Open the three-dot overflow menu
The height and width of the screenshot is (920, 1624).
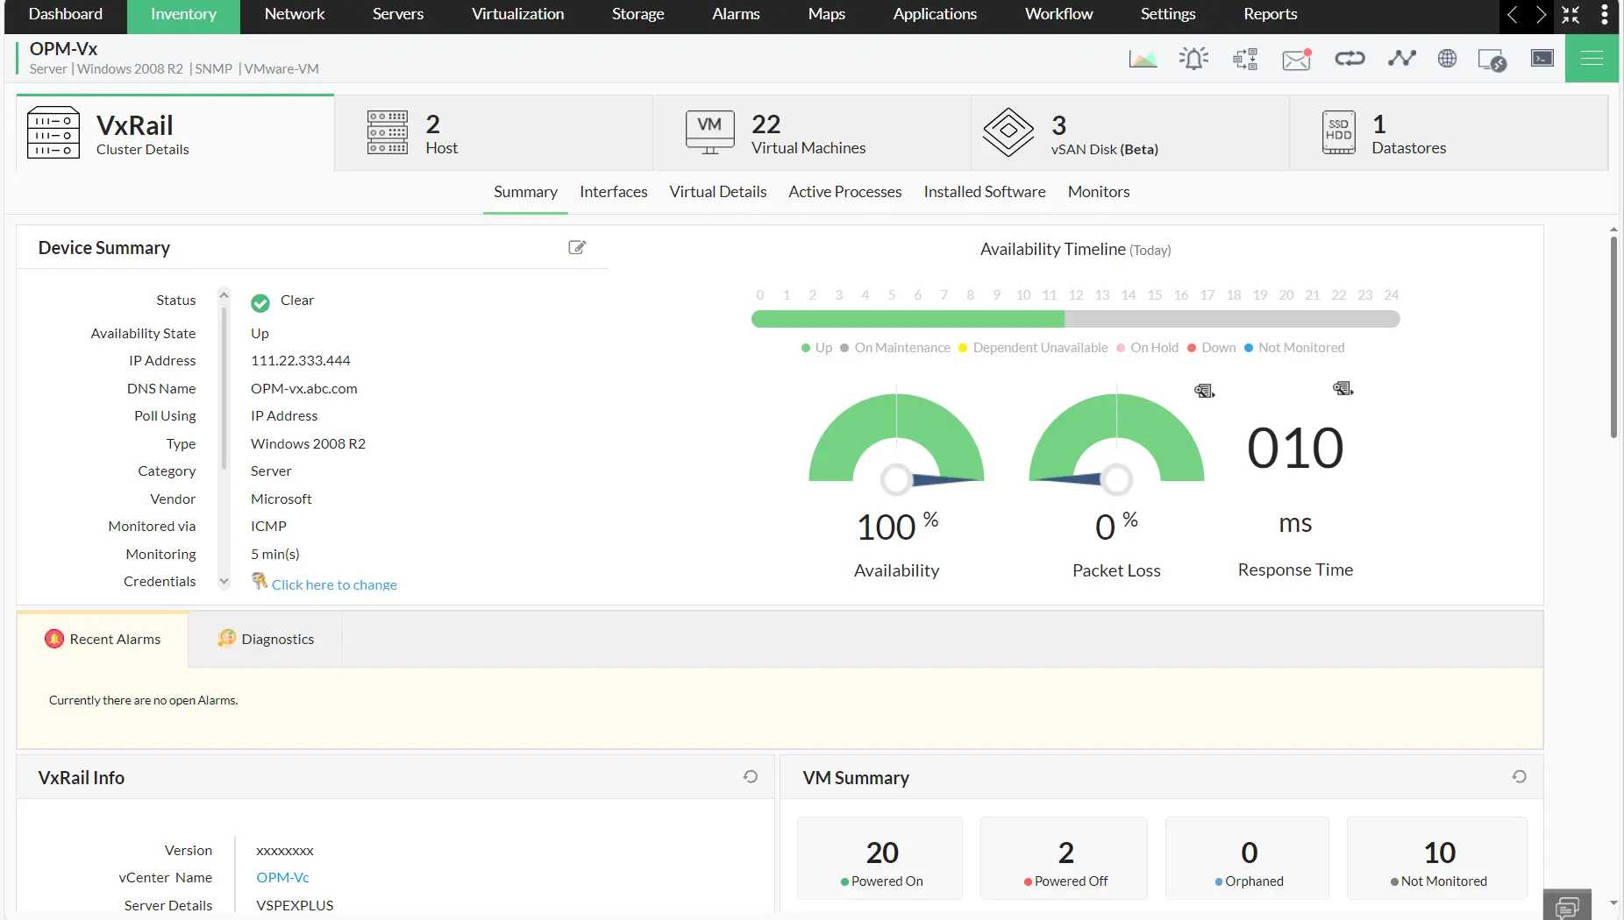click(x=1605, y=15)
